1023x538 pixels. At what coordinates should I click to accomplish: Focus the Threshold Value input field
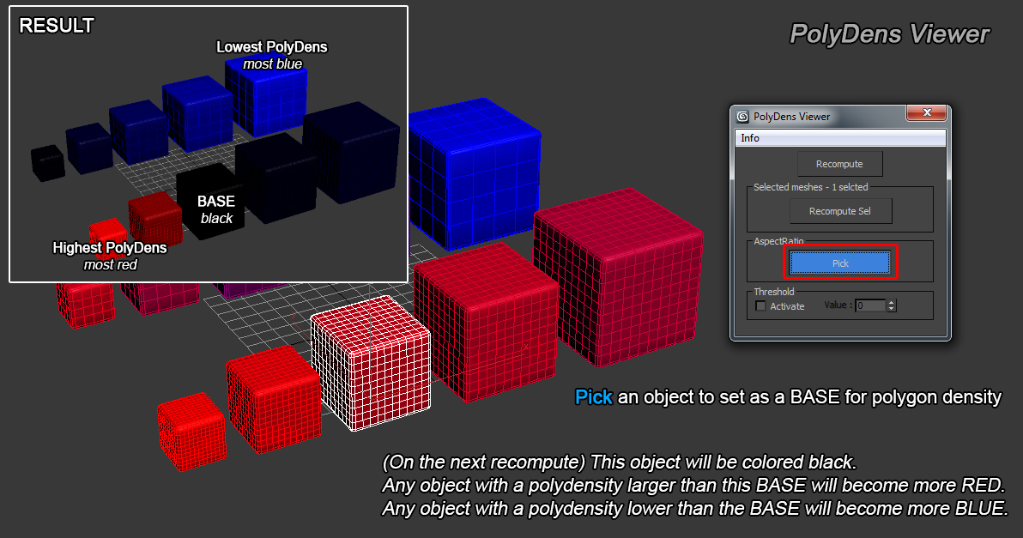(869, 305)
